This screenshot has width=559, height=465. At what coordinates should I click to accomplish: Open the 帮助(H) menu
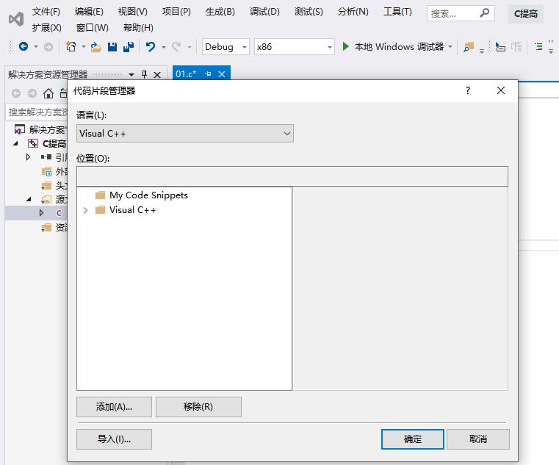pos(138,27)
